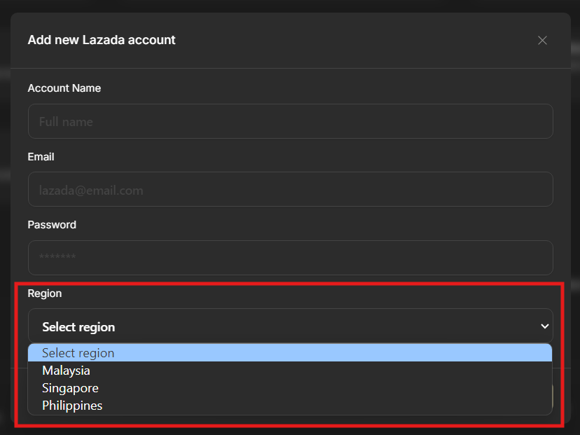Pick Singapore in the region list
580x435 pixels.
(290, 388)
